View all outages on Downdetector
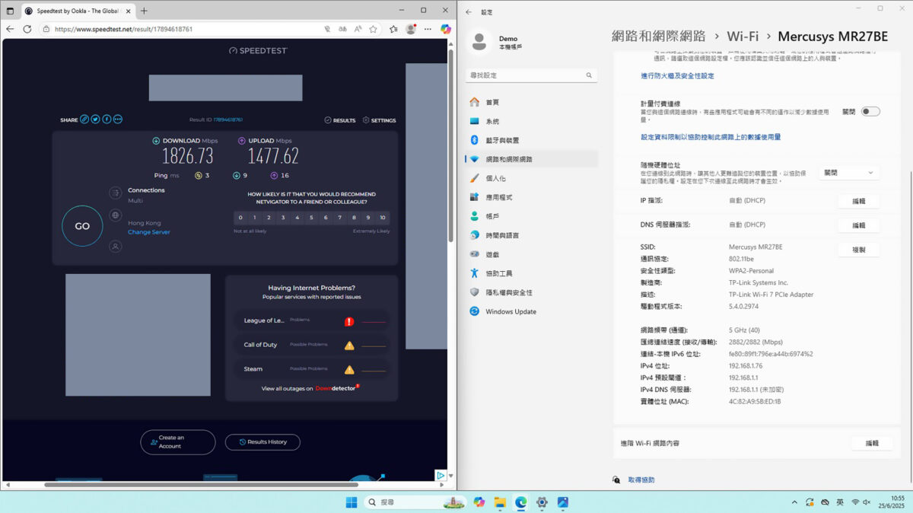Screen dimensions: 913x513 pyautogui.click(x=310, y=388)
